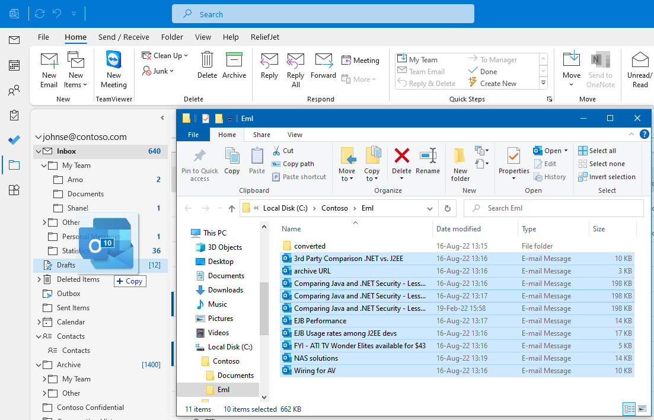Click the Done quick step

(483, 71)
